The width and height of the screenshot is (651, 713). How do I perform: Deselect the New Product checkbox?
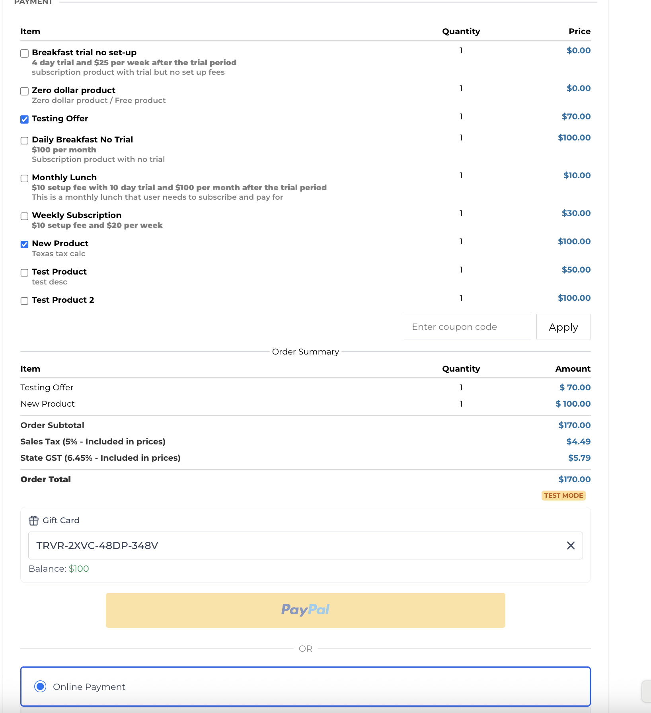25,244
